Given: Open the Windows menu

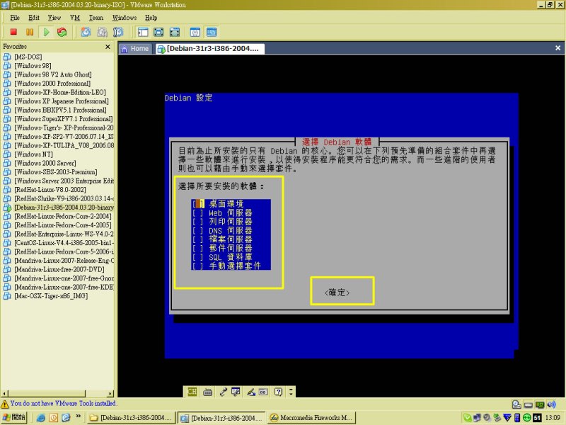Looking at the screenshot, I should (125, 18).
